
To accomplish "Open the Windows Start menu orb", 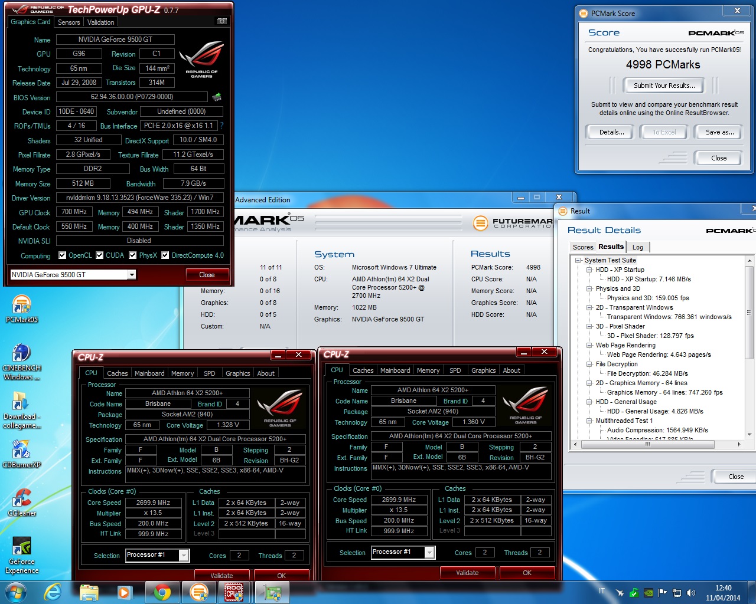I will coord(16,592).
